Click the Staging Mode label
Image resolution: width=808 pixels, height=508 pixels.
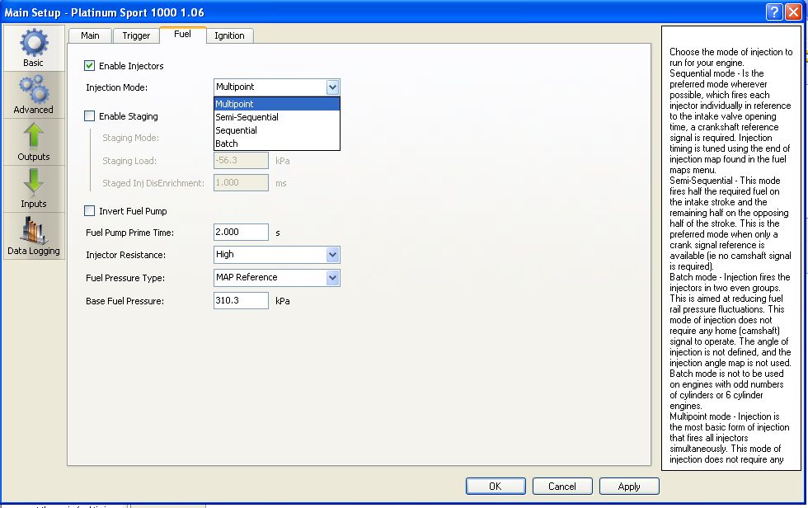pos(130,138)
